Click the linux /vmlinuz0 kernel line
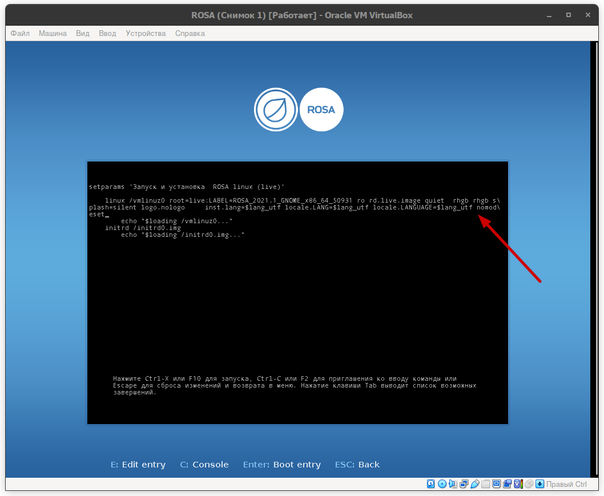604x496 pixels. point(303,201)
